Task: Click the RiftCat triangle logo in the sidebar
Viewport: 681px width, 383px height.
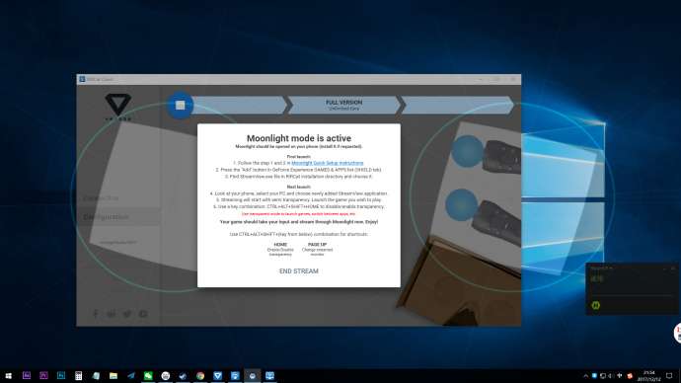Action: pyautogui.click(x=118, y=105)
